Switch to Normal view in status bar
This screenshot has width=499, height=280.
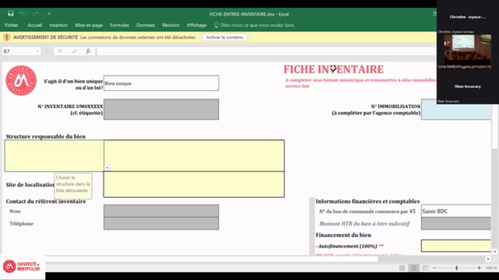click(x=402, y=268)
